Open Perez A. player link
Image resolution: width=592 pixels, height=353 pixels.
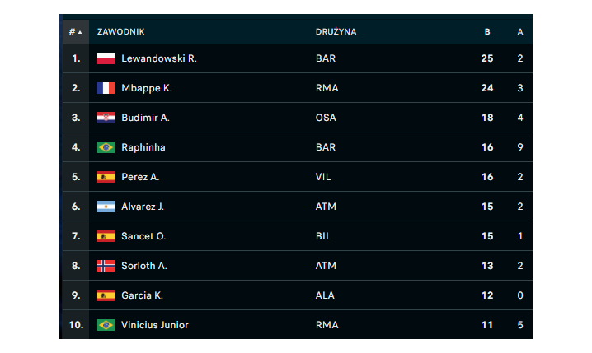[140, 177]
